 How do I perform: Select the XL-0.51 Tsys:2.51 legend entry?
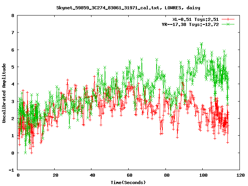tap(195, 19)
